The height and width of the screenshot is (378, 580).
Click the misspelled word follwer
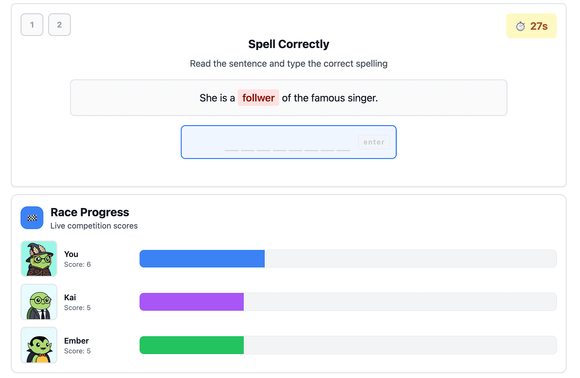(258, 98)
